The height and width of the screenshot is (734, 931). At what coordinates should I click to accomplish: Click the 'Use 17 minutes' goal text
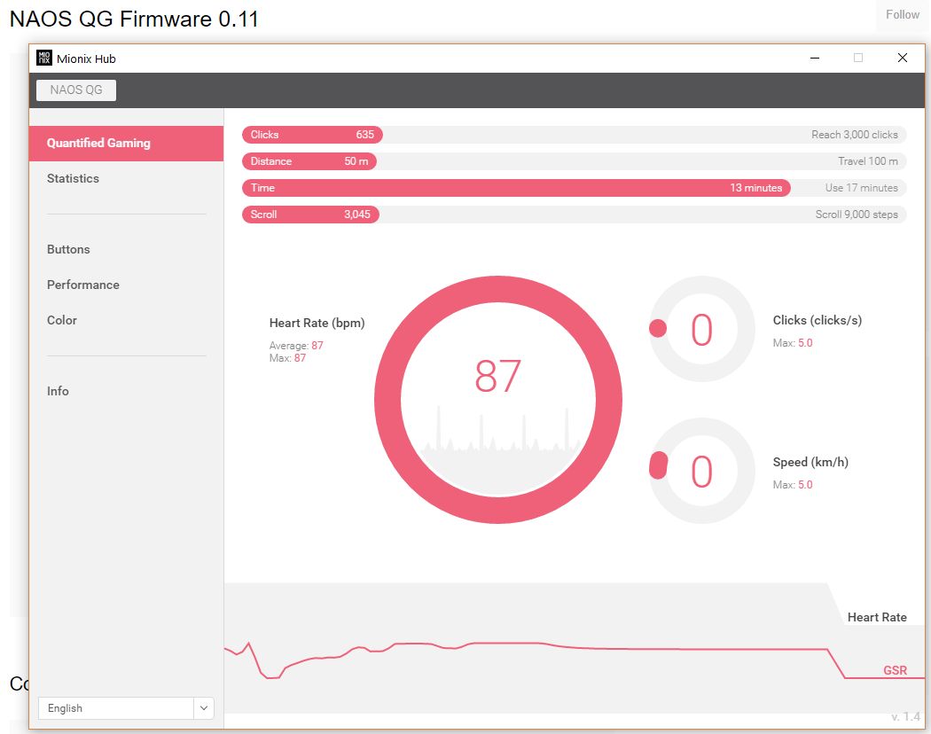pos(861,188)
